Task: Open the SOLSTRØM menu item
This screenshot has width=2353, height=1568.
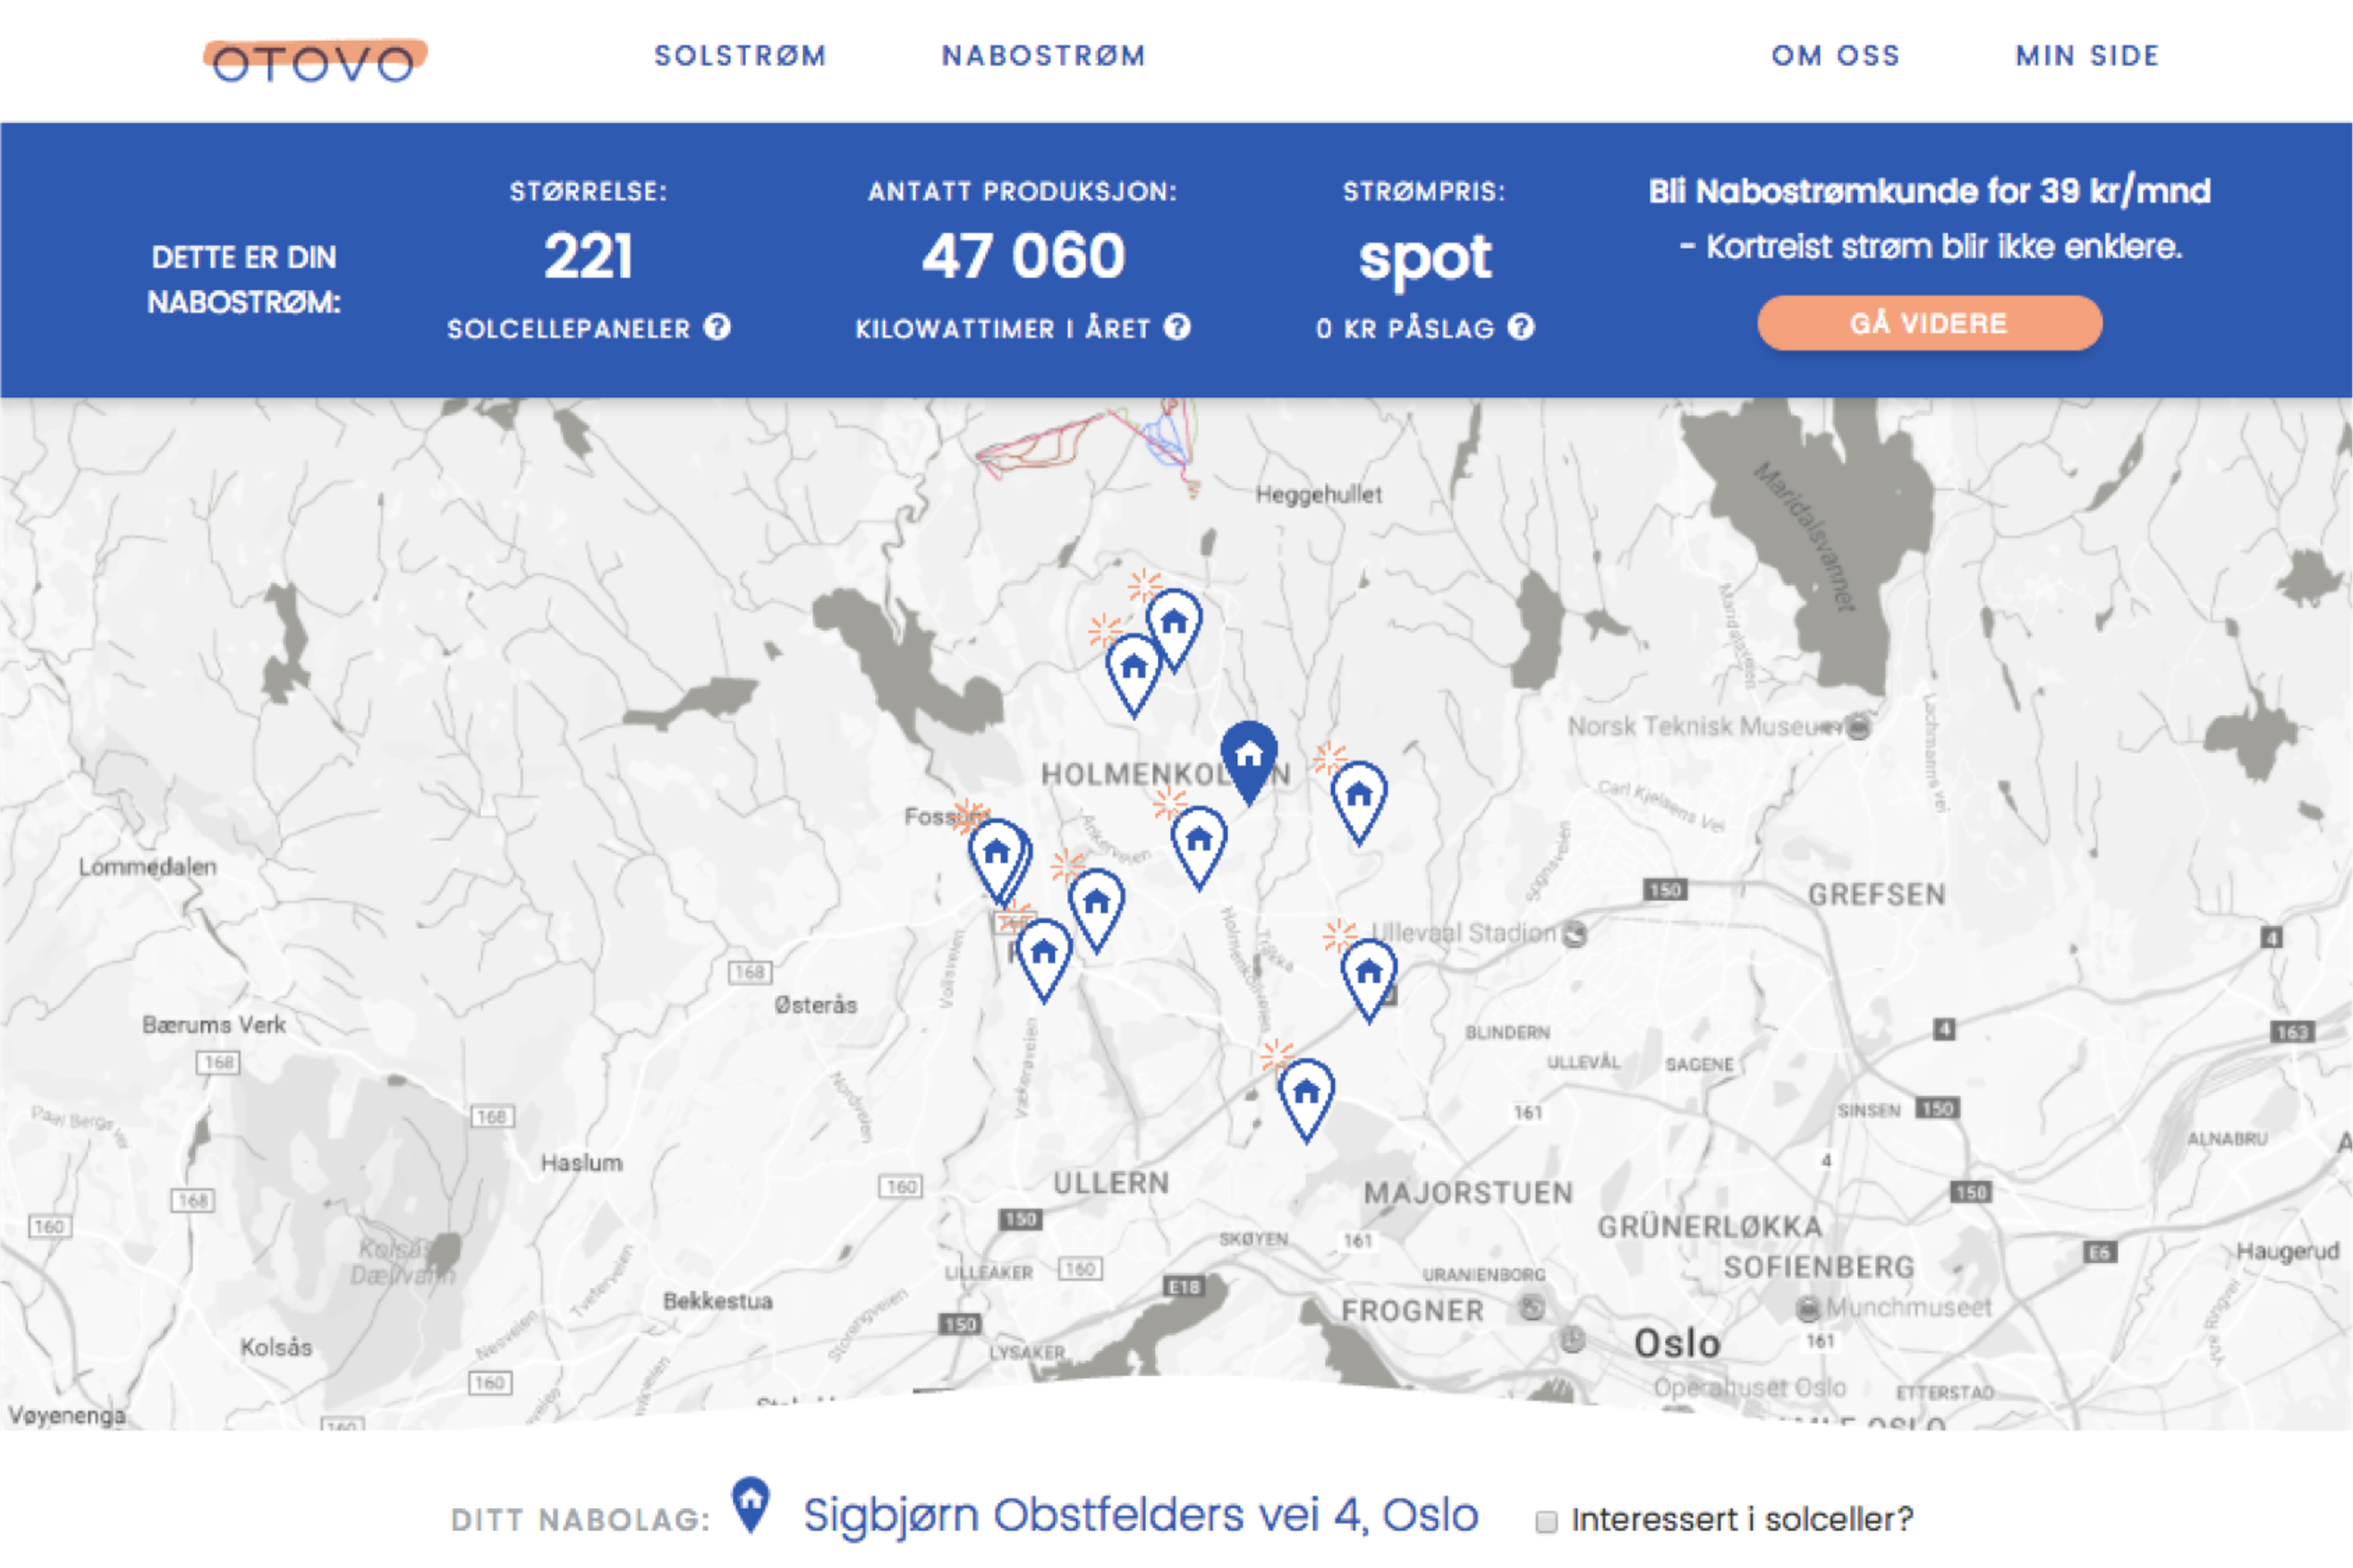Action: point(740,56)
